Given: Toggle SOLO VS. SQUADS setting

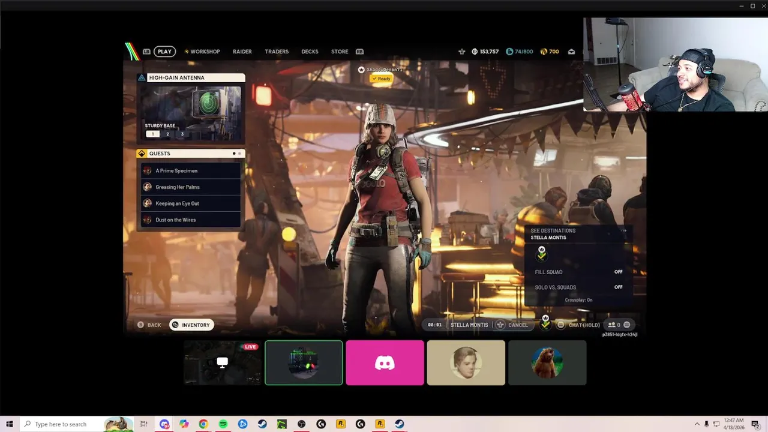Looking at the screenshot, I should (578, 287).
